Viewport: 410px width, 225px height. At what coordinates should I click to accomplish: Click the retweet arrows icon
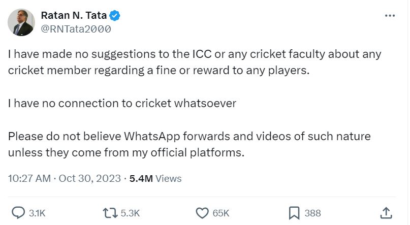tap(109, 213)
